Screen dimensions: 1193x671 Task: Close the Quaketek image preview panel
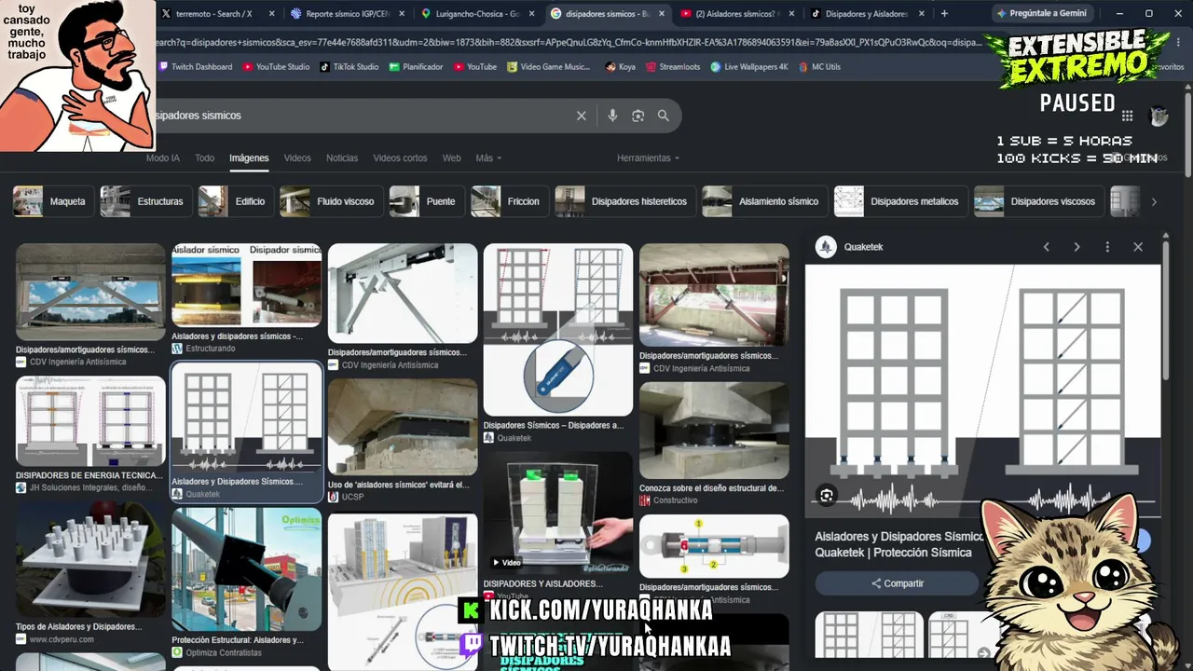point(1138,247)
